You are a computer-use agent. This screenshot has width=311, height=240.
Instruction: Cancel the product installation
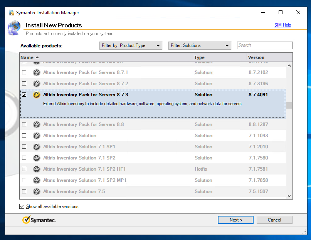coord(274,220)
